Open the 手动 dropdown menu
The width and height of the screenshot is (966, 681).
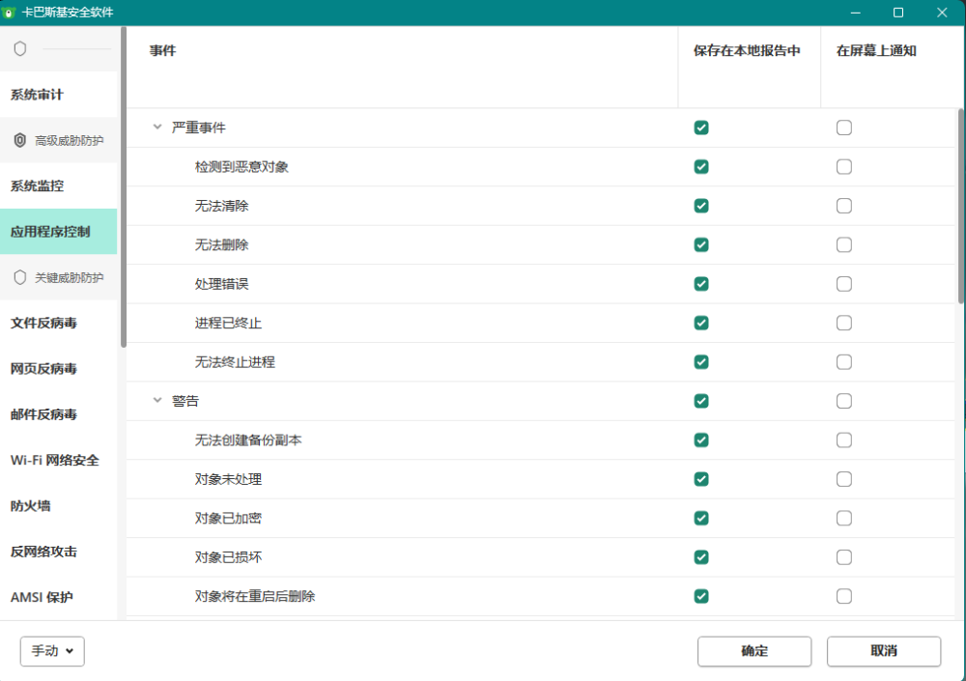coord(52,651)
